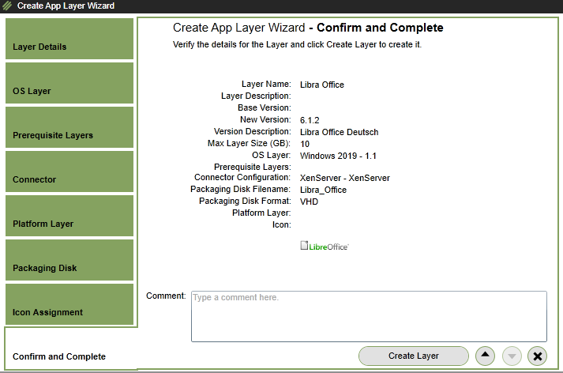Click the Packaging Disk Format: label

[245, 201]
